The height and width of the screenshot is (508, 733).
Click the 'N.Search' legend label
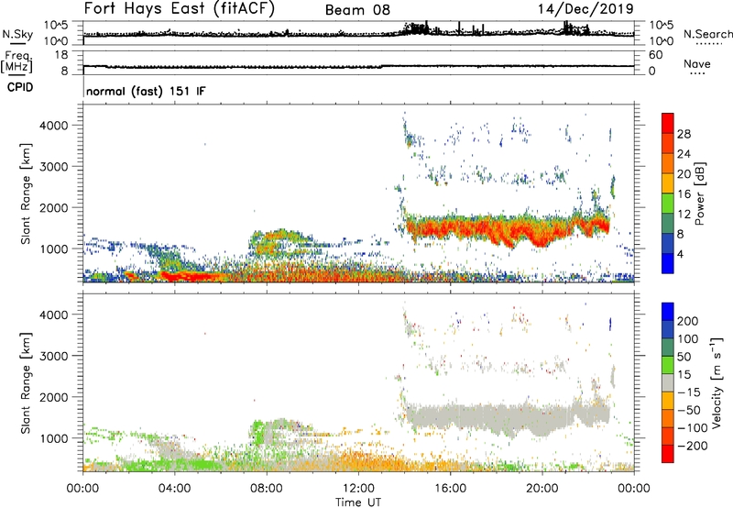point(707,34)
